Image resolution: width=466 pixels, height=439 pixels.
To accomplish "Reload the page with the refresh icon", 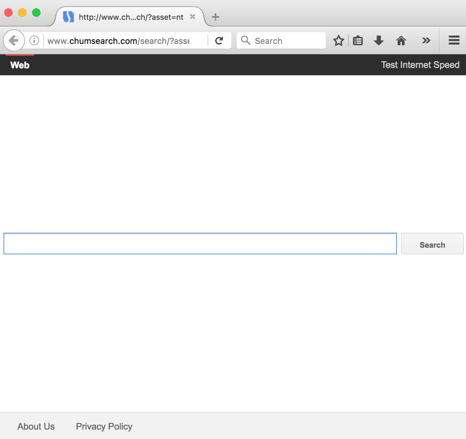I will click(x=219, y=41).
